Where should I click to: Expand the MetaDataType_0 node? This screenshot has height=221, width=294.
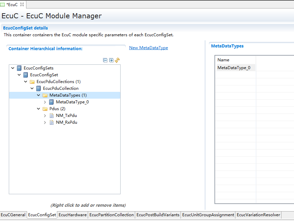click(x=45, y=102)
